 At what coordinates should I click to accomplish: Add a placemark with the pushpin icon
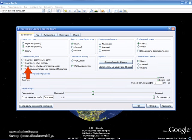coord(66,11)
